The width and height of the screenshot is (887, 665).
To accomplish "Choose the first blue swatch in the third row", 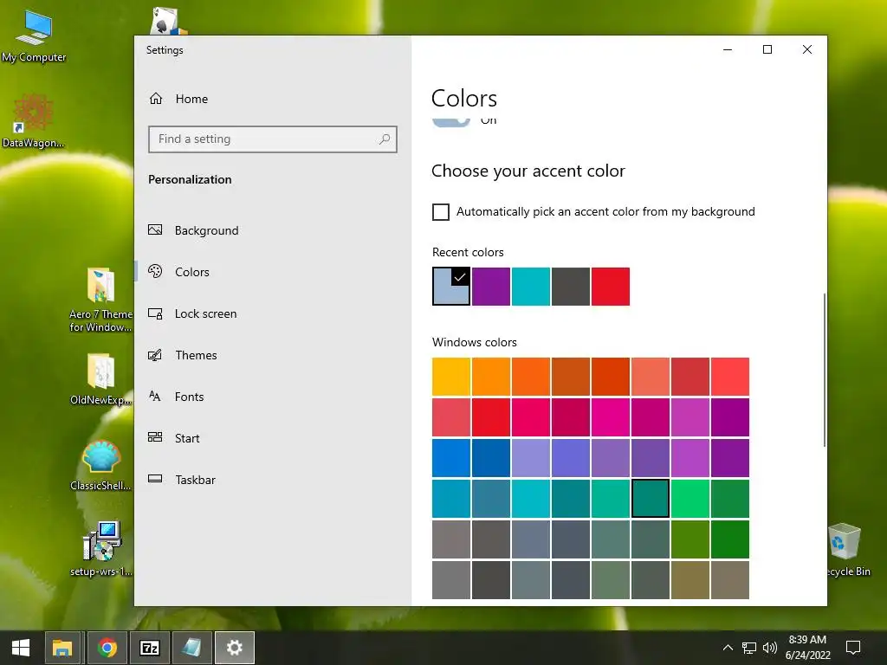I will pos(450,457).
